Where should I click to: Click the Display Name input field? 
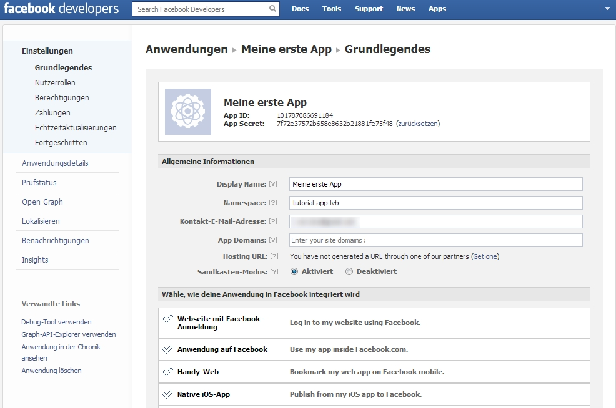tap(435, 184)
